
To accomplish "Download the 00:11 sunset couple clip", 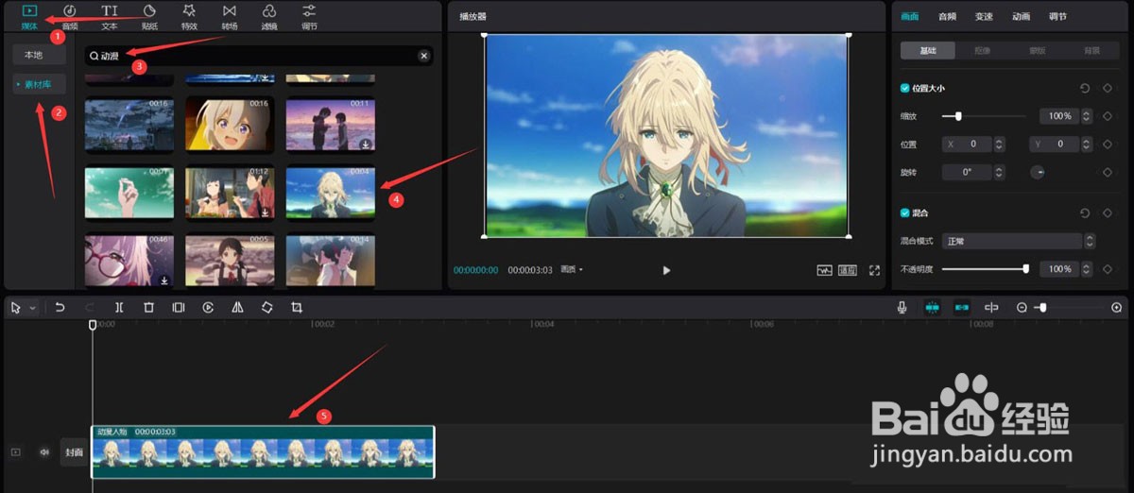I will coord(366,144).
